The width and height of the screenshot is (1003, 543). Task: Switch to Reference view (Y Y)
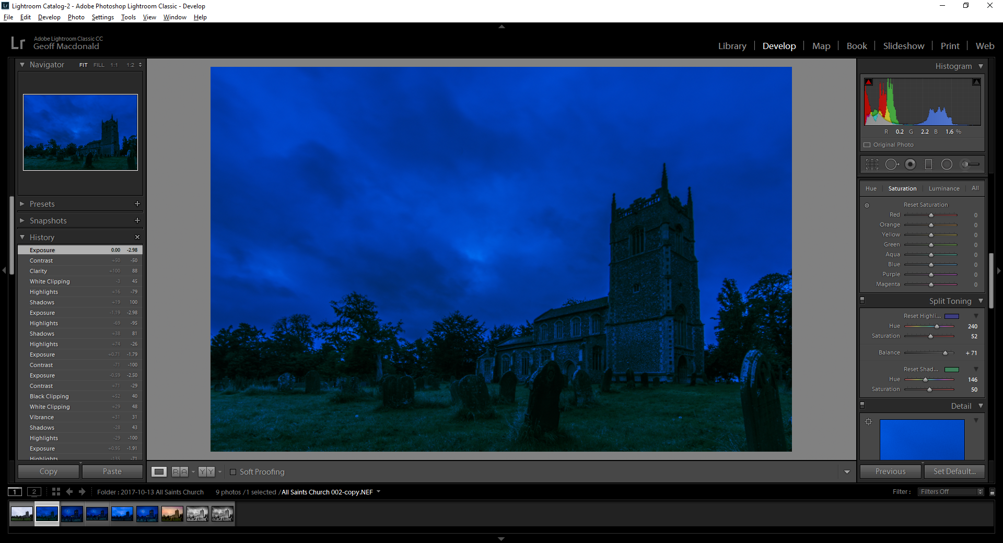[206, 472]
